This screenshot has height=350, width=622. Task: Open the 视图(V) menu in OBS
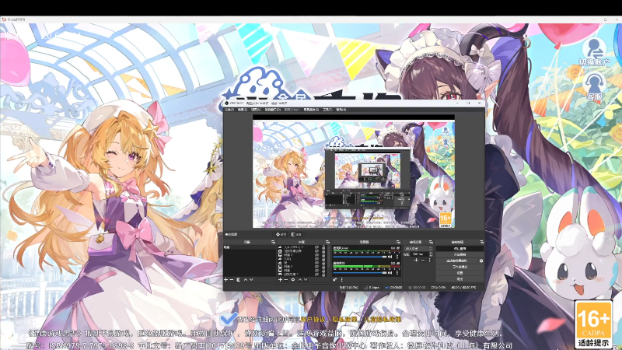coord(256,110)
